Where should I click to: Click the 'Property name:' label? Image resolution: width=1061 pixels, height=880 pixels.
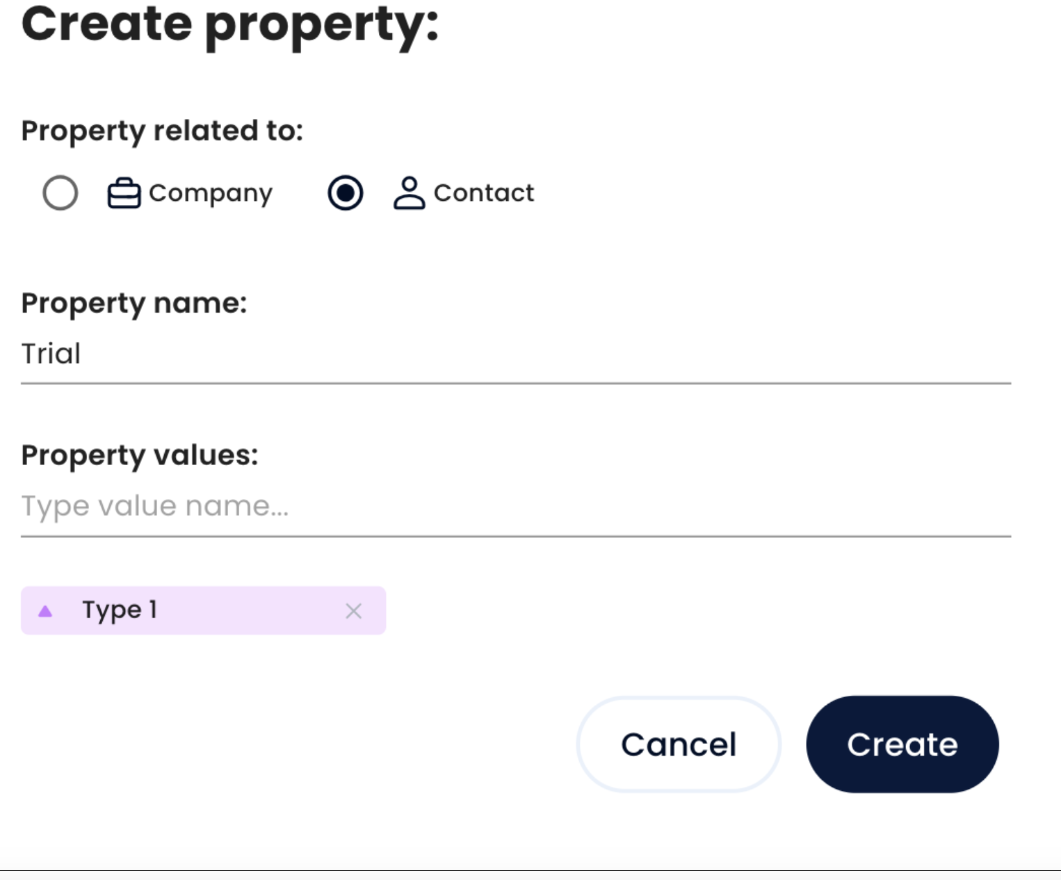(134, 303)
